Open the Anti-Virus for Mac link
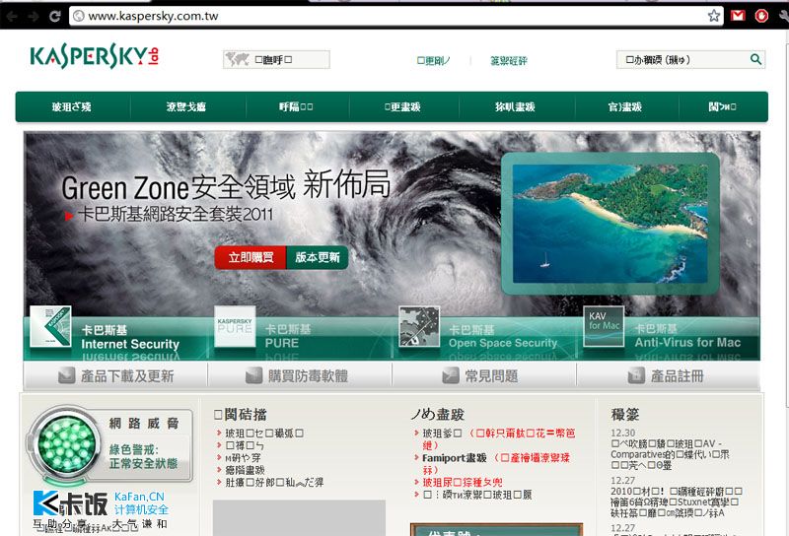 tap(687, 336)
